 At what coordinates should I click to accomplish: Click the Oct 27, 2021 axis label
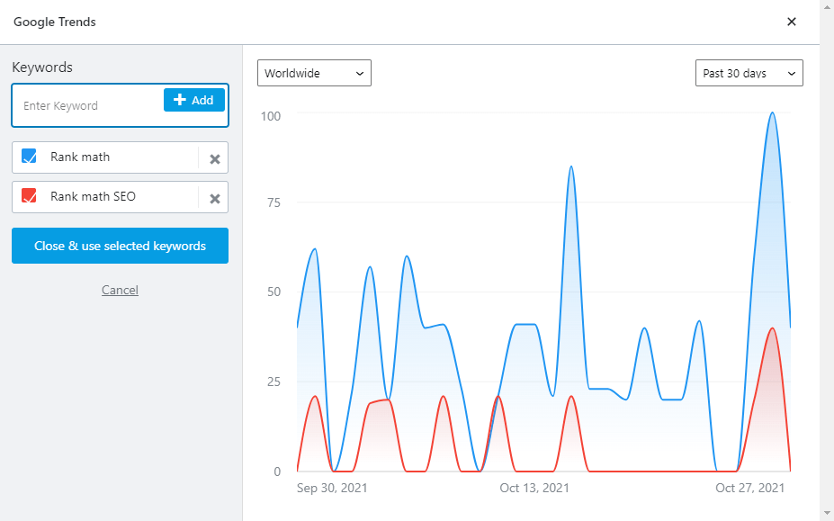(x=750, y=488)
